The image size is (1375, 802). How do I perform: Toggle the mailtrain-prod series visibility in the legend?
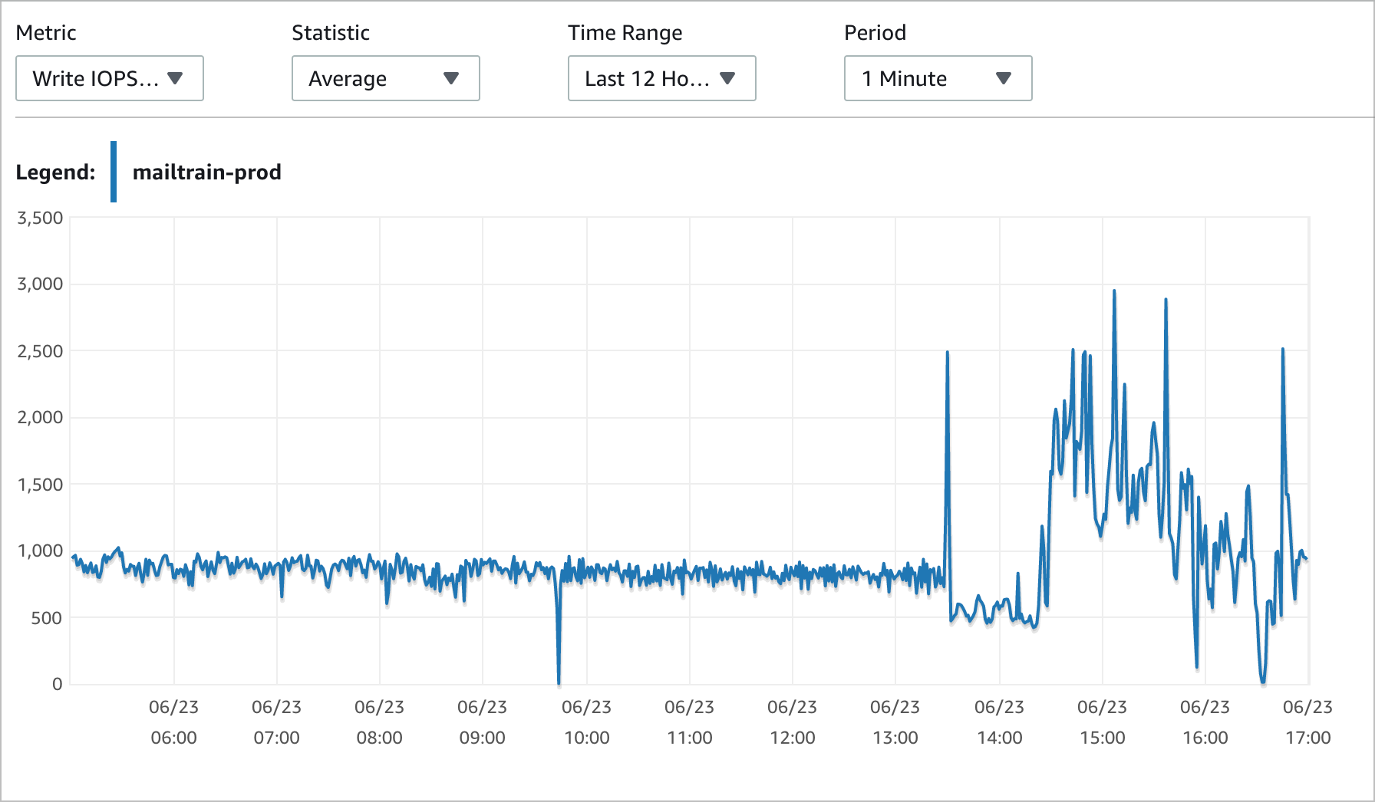tap(207, 172)
